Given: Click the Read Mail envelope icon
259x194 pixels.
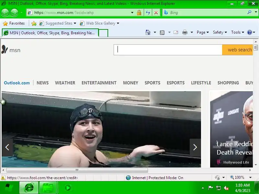Looking at the screenshot, I should (176, 32).
